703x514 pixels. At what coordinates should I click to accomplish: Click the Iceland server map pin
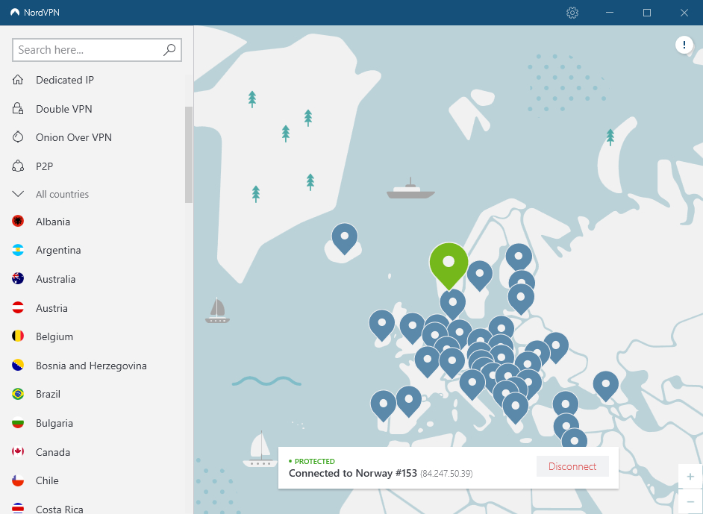(x=344, y=236)
